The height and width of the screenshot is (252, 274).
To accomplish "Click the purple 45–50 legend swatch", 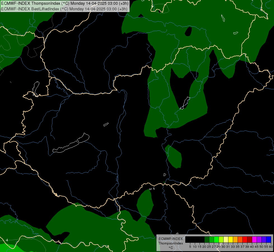I will [259, 239].
